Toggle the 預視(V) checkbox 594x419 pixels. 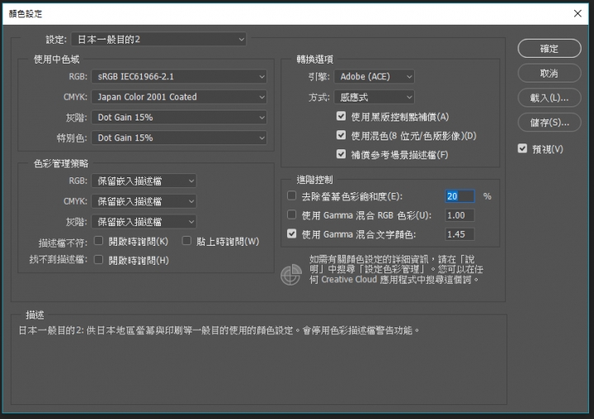pyautogui.click(x=522, y=148)
